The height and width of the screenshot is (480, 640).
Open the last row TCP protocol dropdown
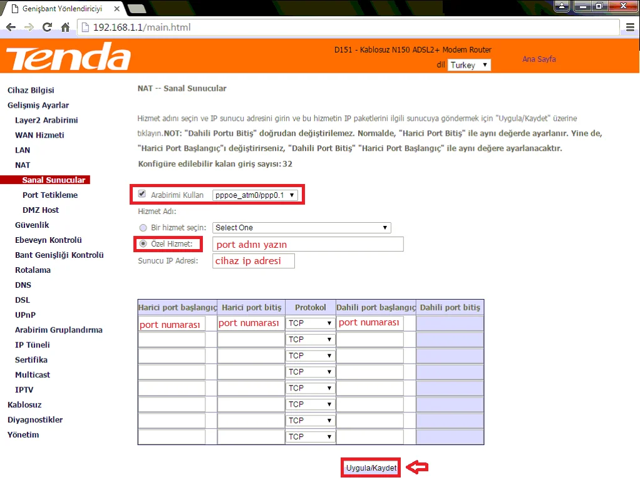tap(310, 437)
